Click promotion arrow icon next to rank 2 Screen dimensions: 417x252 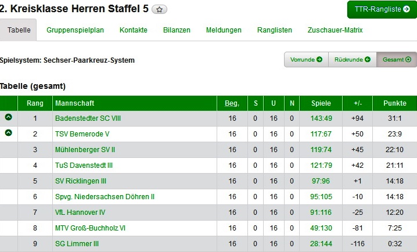tap(8, 133)
